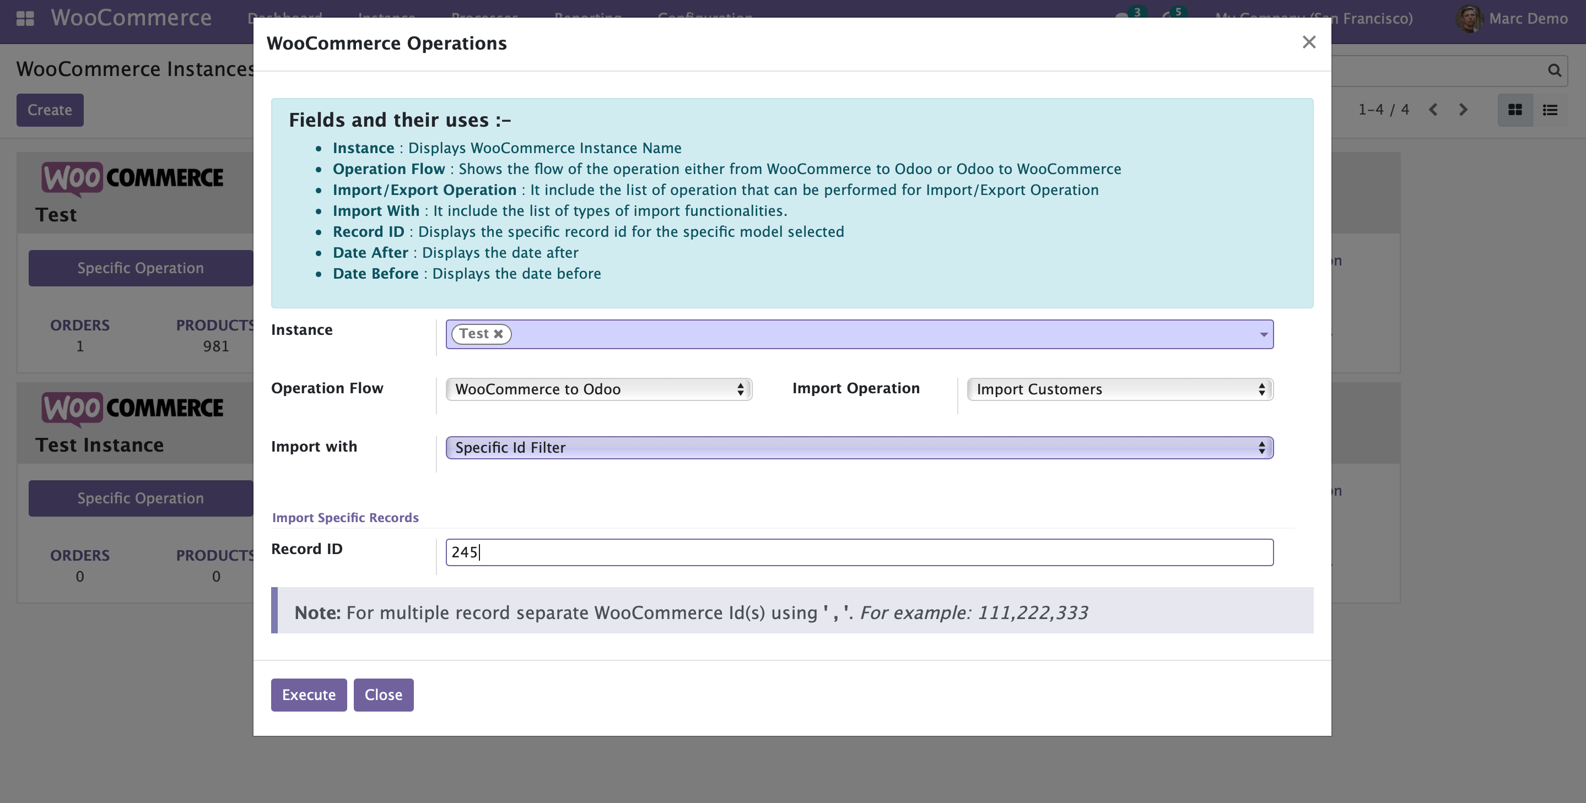Switch to kanban card view

[x=1515, y=110]
